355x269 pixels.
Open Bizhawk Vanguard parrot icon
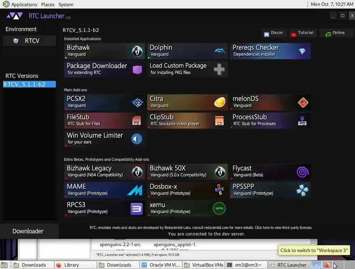click(137, 51)
